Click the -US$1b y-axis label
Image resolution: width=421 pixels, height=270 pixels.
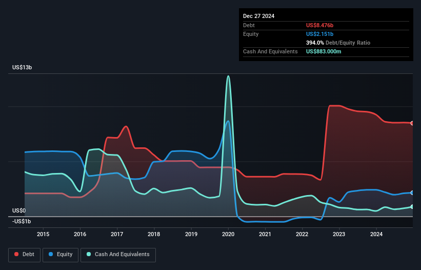point(22,221)
